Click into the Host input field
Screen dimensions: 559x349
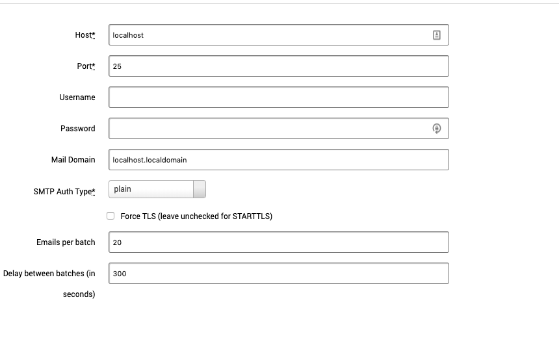point(266,35)
